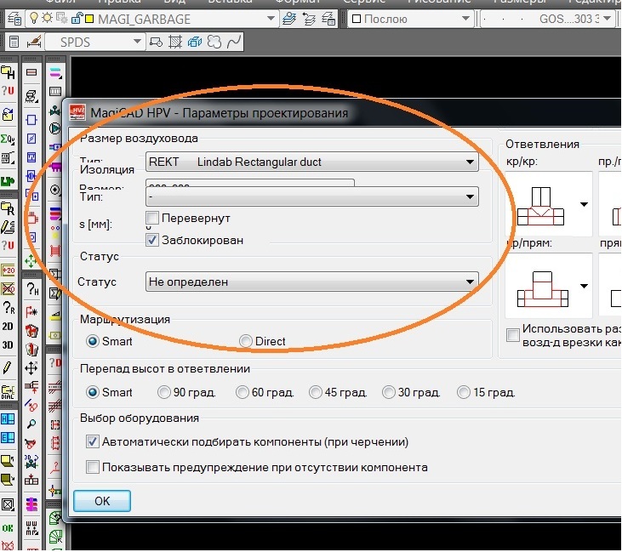
Task: Click the green duct bend icon
Action: pyautogui.click(x=54, y=518)
